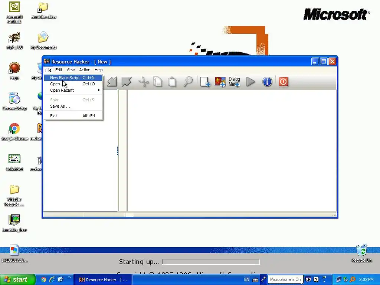The height and width of the screenshot is (285, 380).
Task: Click language bar speech tools icon
Action: (308, 279)
